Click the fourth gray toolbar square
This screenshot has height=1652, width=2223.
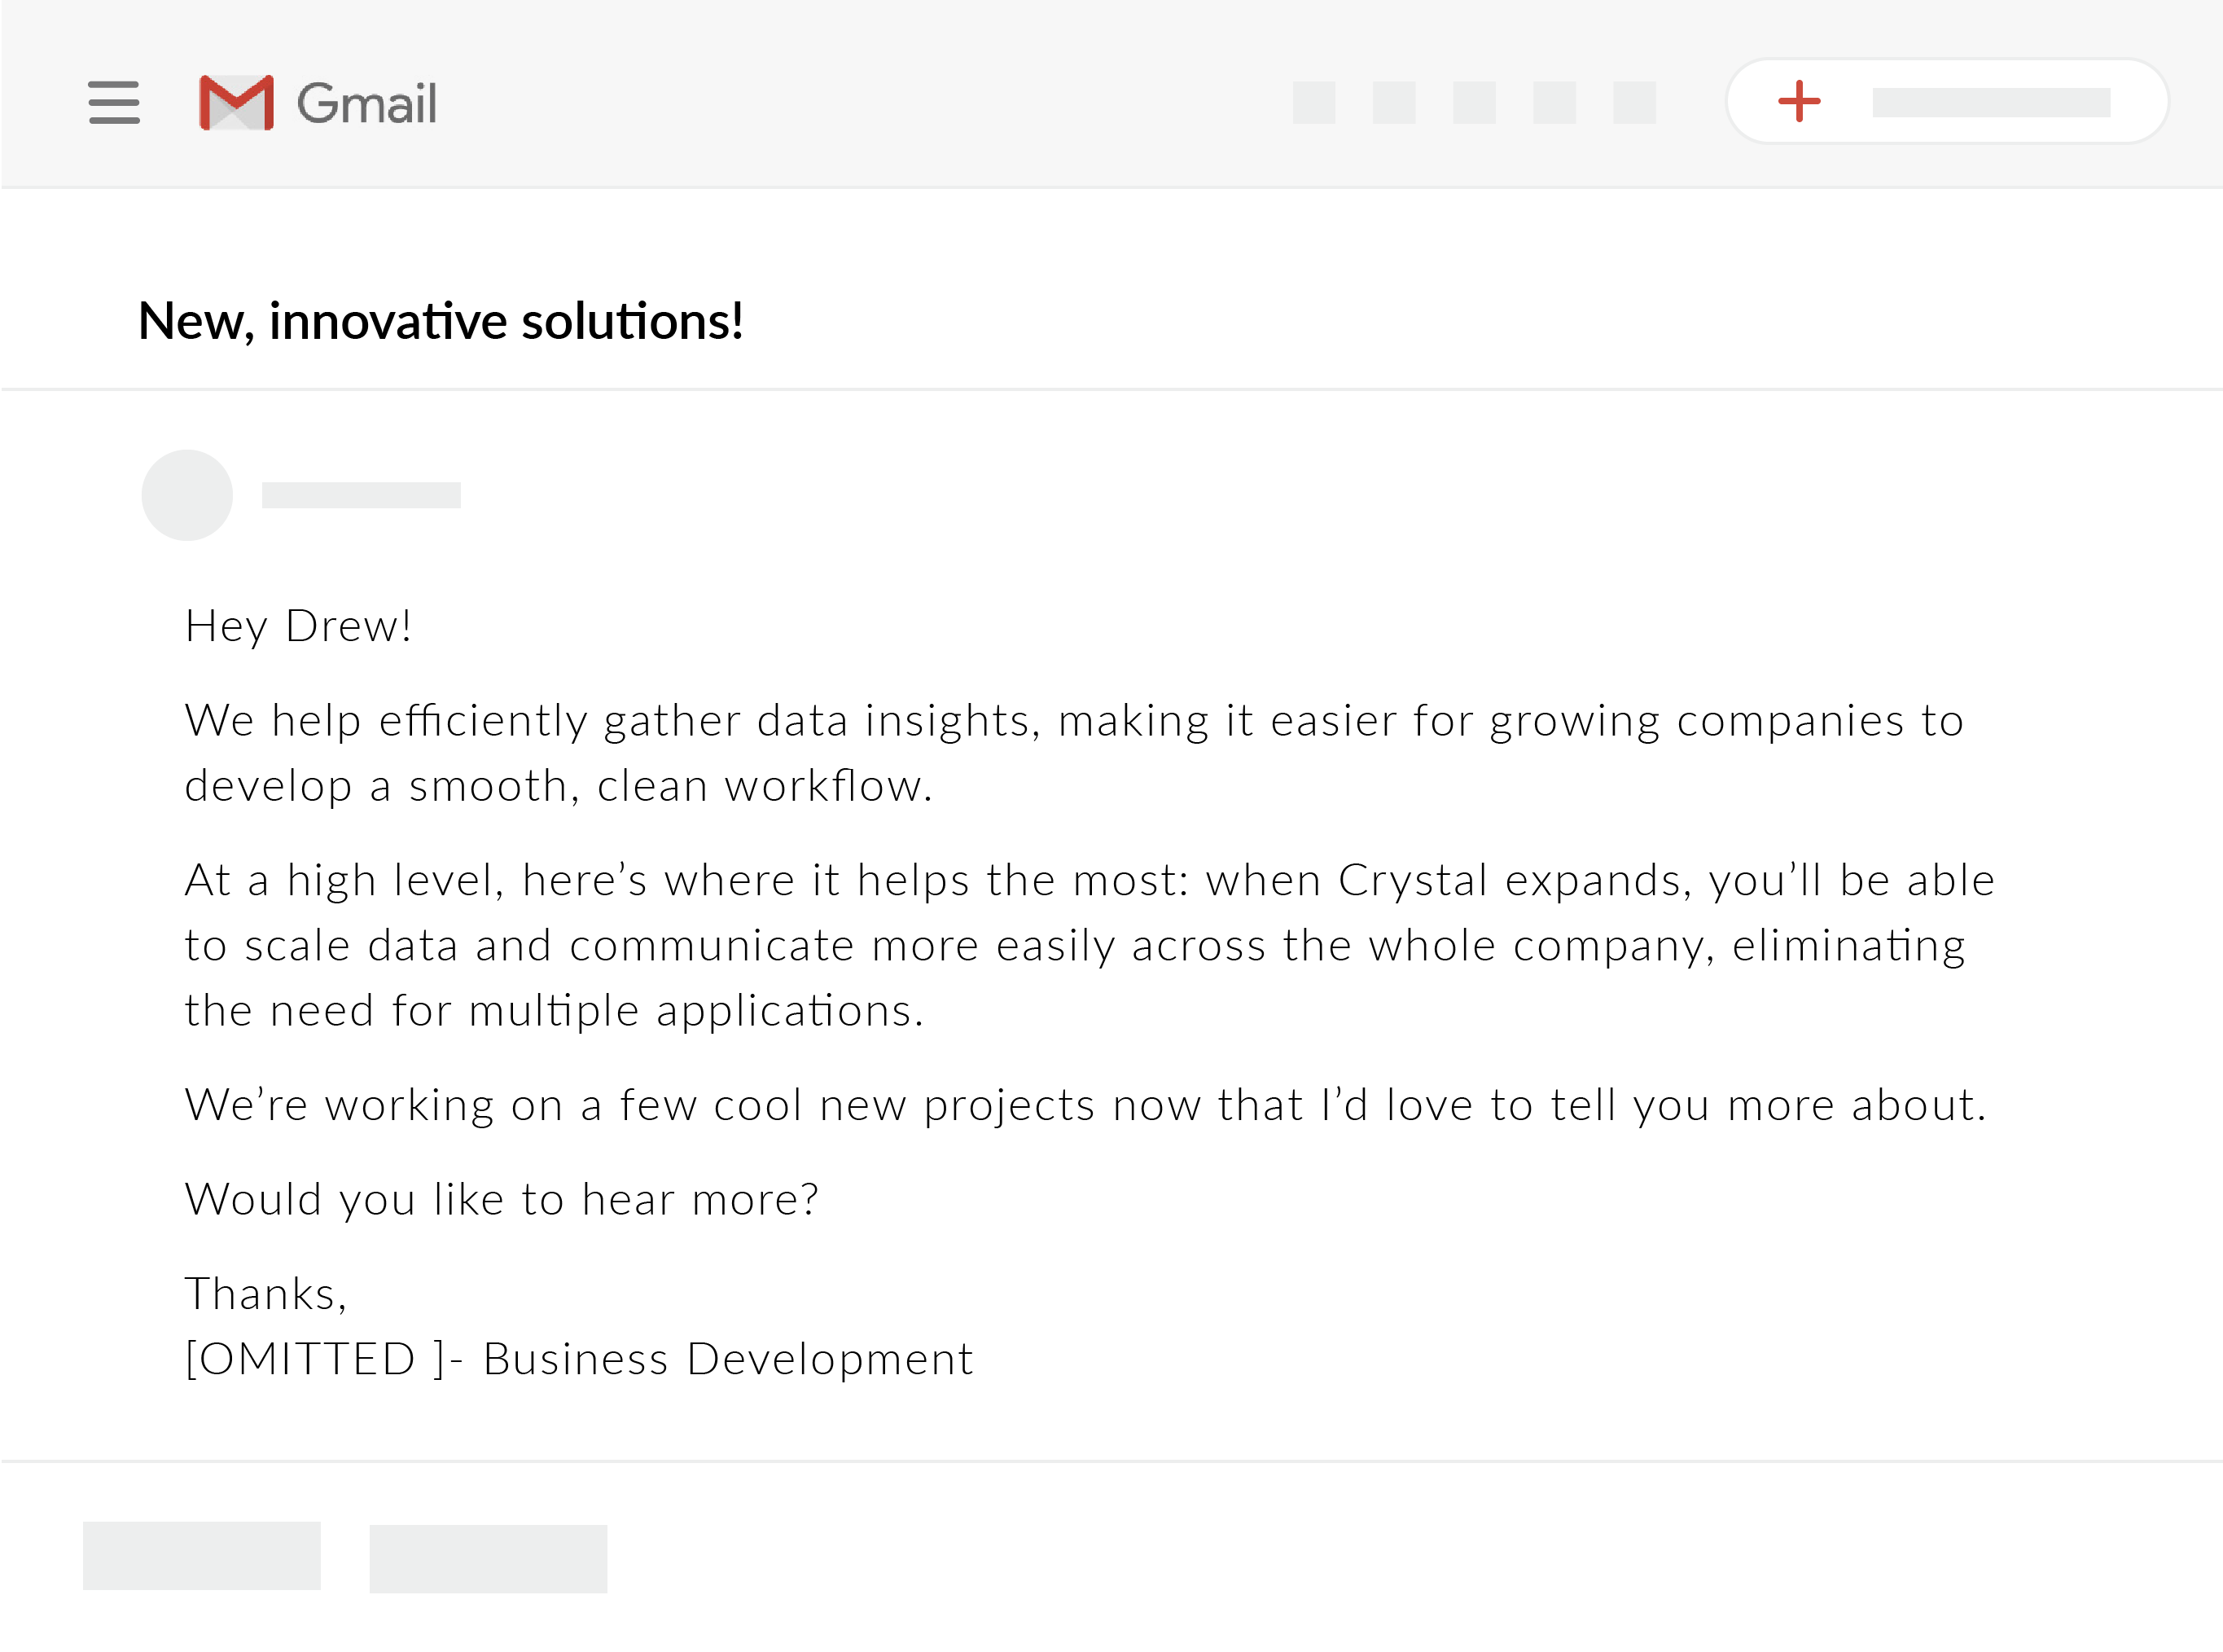click(1554, 103)
